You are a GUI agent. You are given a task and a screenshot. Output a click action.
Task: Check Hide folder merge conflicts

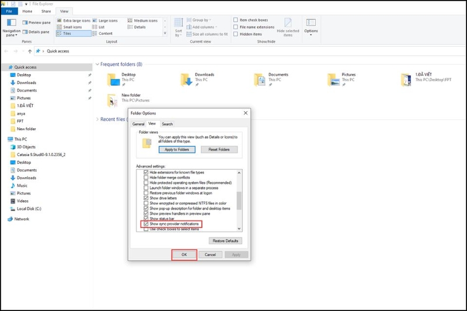(146, 177)
